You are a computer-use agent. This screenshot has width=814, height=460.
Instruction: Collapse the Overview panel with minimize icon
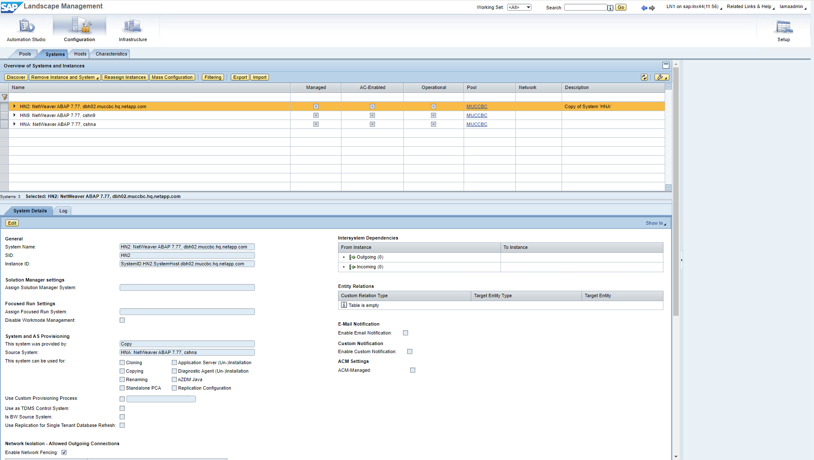coord(666,65)
